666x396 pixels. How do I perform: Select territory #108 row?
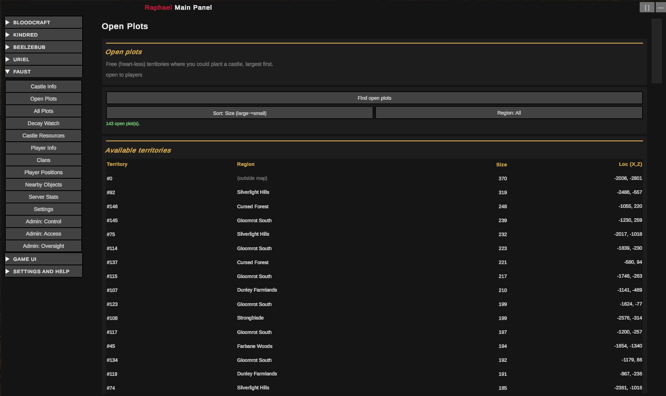pyautogui.click(x=374, y=318)
